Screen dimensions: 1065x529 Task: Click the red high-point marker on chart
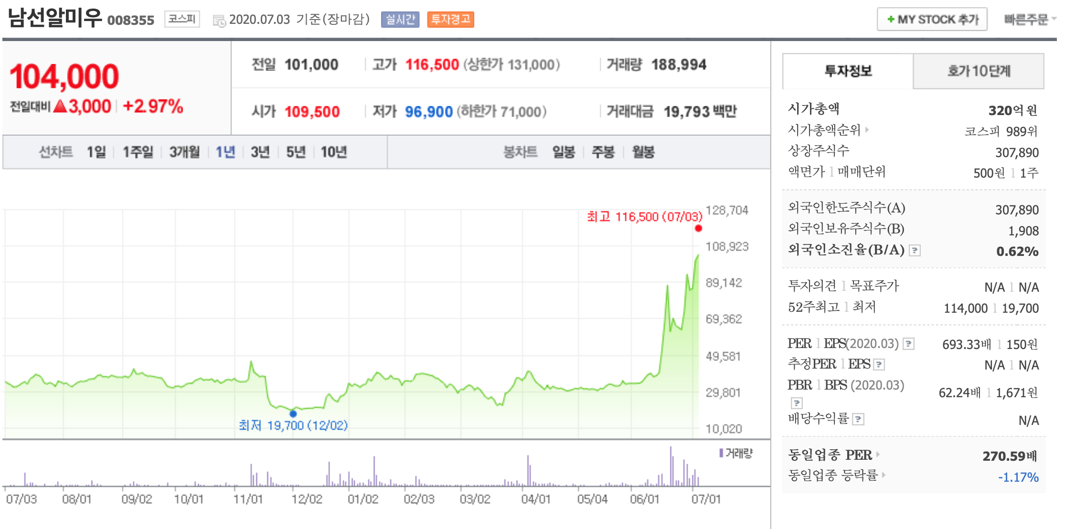coord(698,228)
